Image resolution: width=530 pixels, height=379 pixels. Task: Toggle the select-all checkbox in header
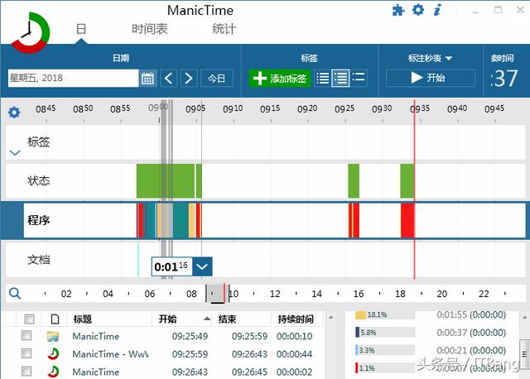click(30, 319)
